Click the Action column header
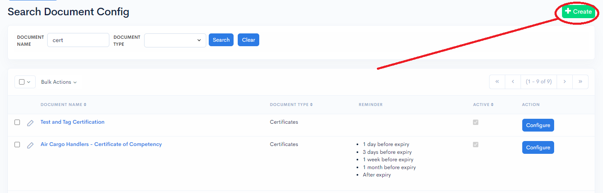The height and width of the screenshot is (193, 603). [531, 105]
